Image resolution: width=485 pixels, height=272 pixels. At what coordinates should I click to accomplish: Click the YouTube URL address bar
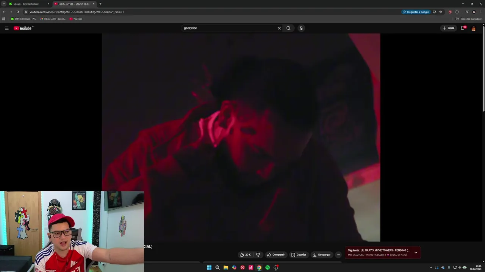coord(212,12)
